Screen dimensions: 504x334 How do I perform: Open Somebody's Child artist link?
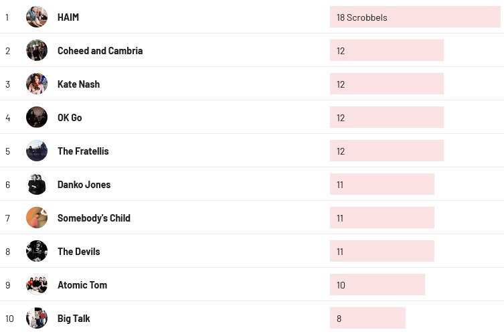pyautogui.click(x=94, y=218)
